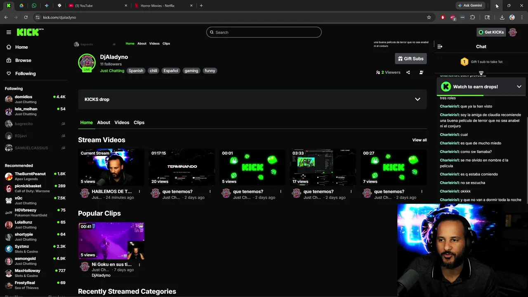Viewport: 528px width, 297px height.
Task: Click Gift Subs button
Action: click(411, 59)
